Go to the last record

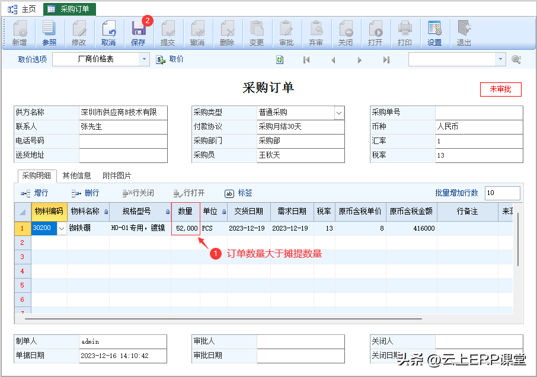[x=386, y=60]
